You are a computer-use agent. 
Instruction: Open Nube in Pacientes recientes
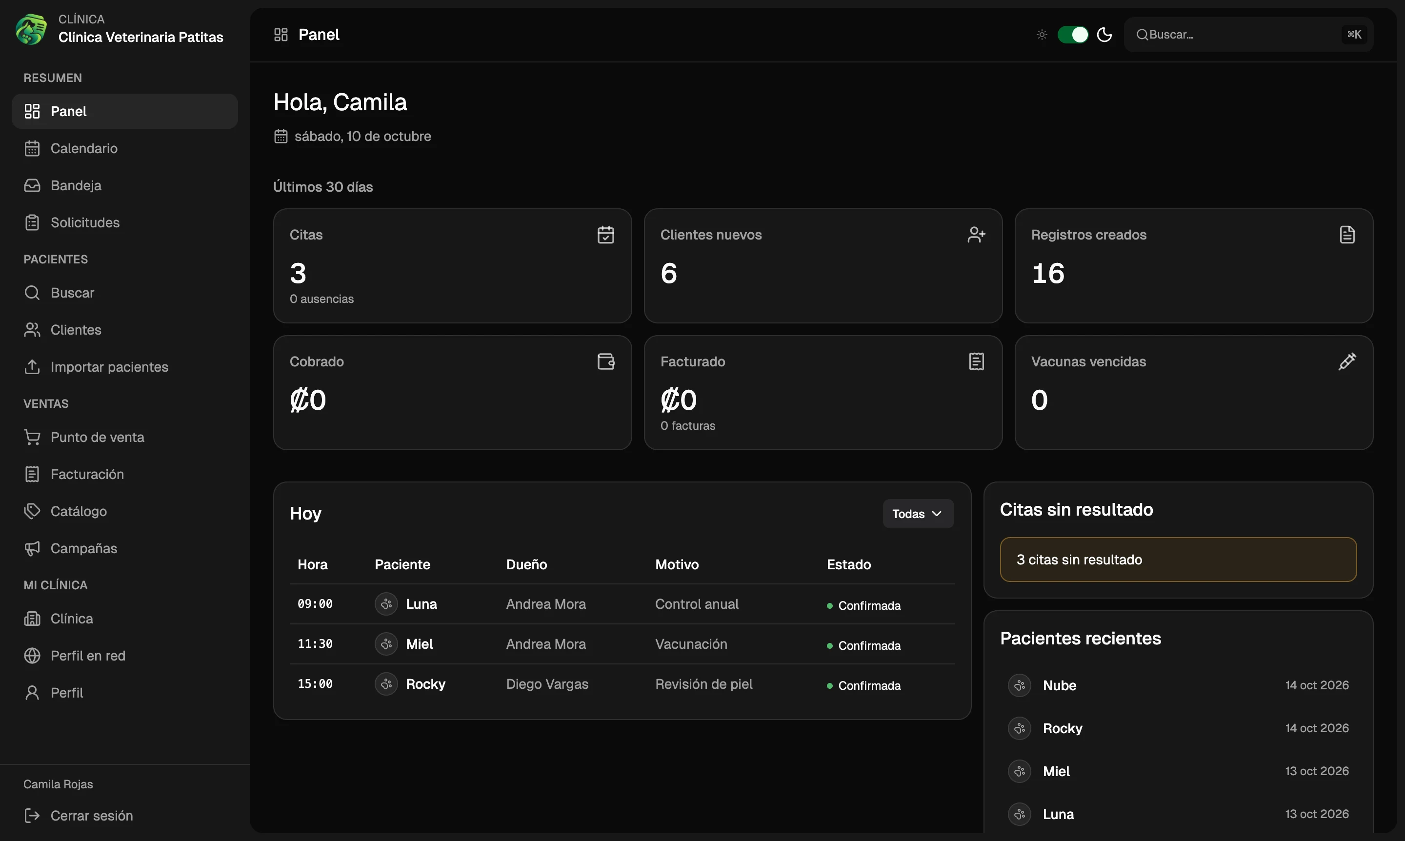pos(1178,685)
